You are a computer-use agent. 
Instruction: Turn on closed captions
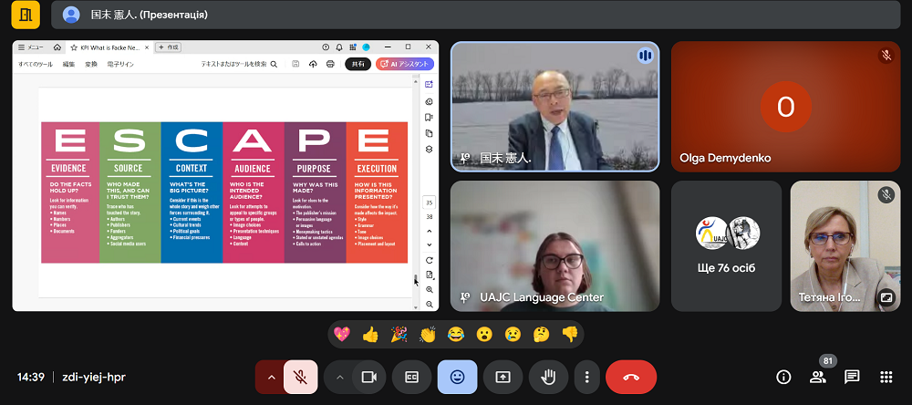[411, 377]
